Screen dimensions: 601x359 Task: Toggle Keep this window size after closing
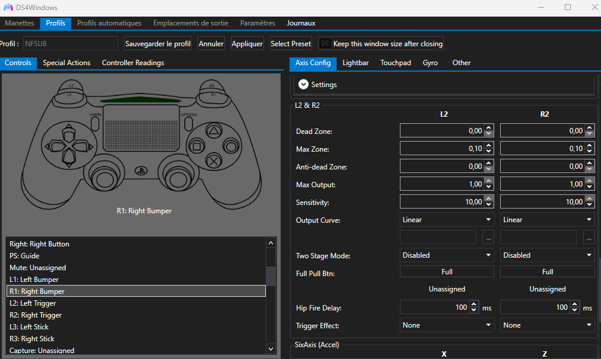pos(325,44)
